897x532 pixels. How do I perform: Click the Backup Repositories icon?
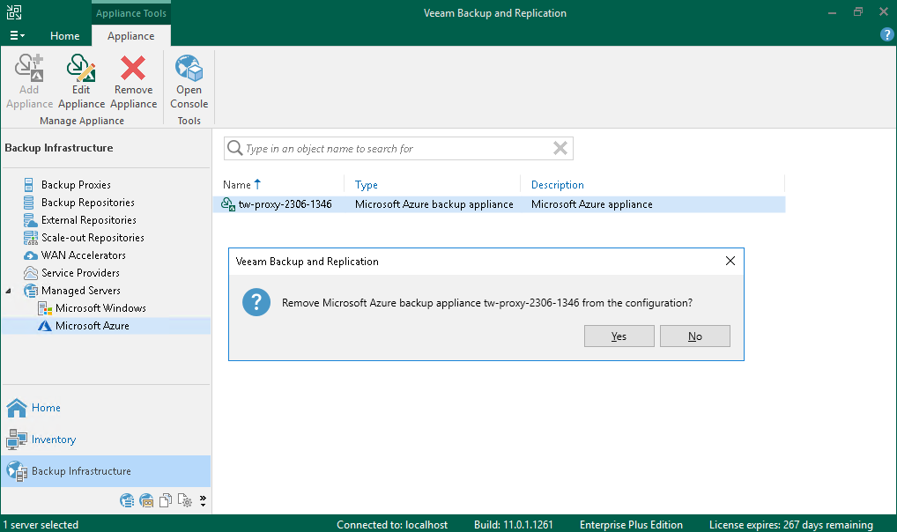tap(28, 203)
